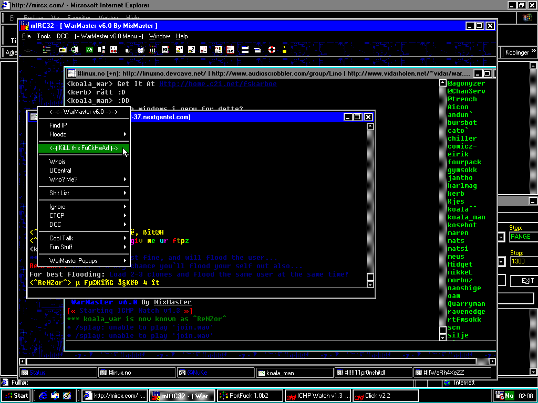This screenshot has height=403, width=538.
Task: Switch to the Status switchbar button
Action: point(58,373)
